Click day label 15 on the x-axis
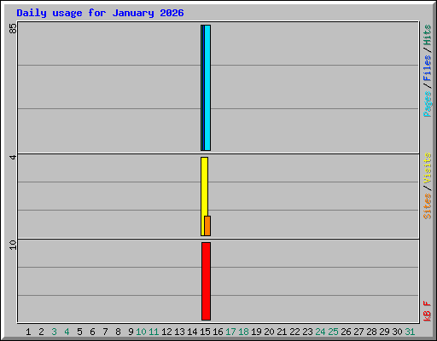 205,332
